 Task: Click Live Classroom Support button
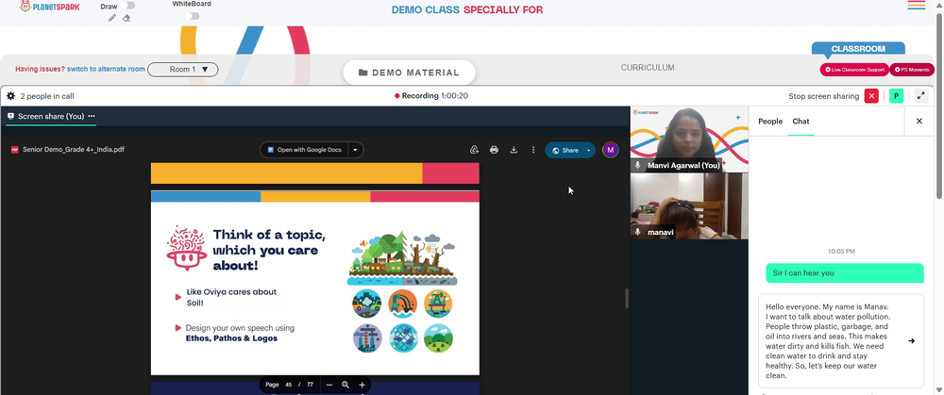[x=854, y=70]
